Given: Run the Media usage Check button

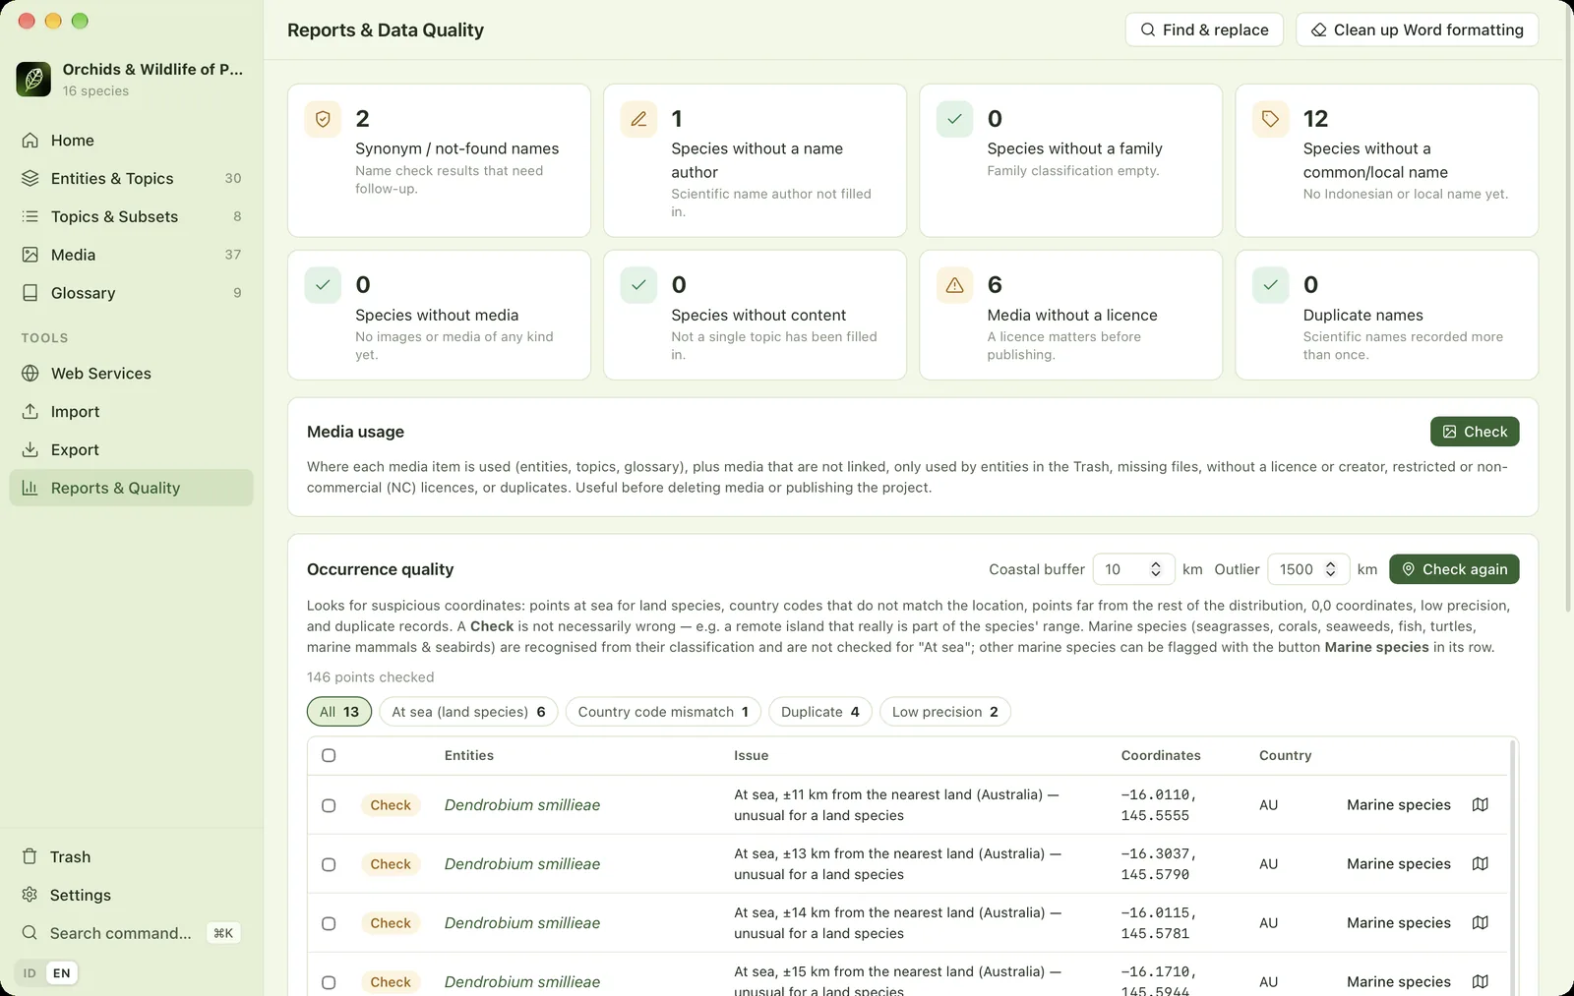Looking at the screenshot, I should coord(1475,432).
